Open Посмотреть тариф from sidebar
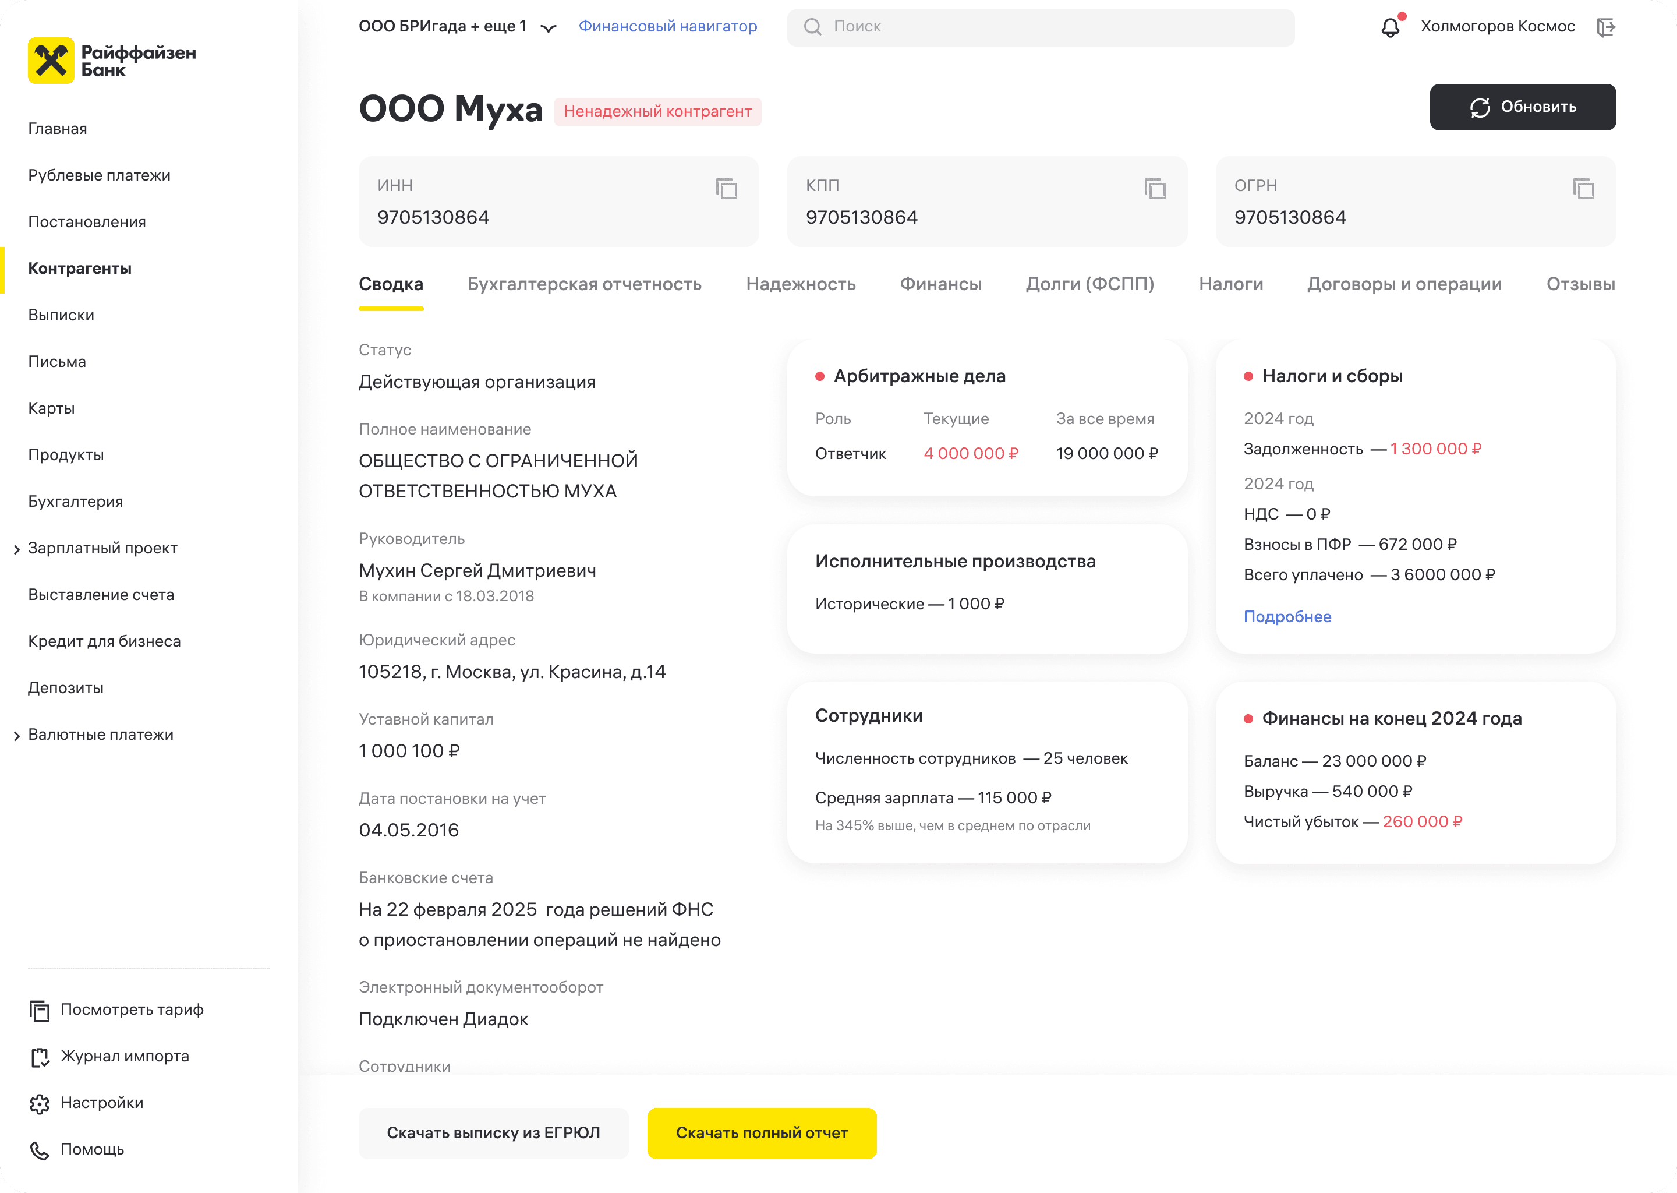 point(132,1010)
